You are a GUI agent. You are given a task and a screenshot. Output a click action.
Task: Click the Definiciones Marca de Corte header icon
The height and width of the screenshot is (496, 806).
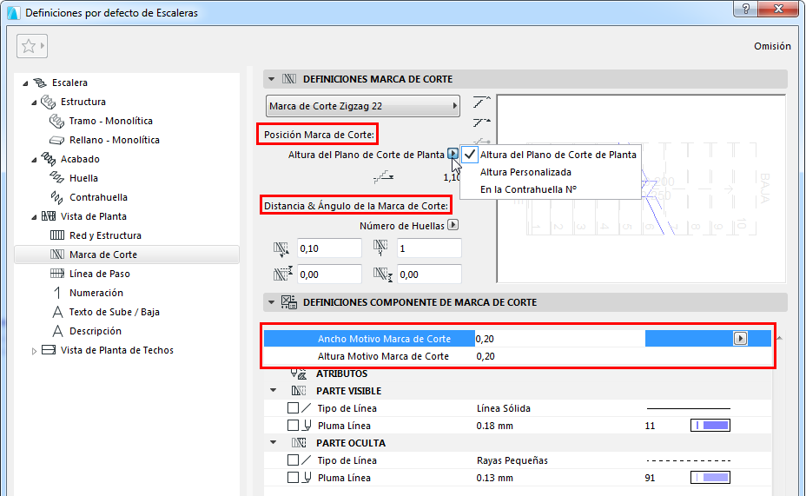(289, 79)
